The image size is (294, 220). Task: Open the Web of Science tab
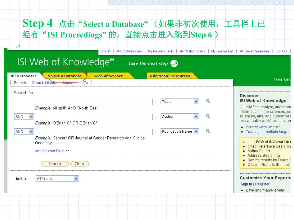(x=109, y=76)
